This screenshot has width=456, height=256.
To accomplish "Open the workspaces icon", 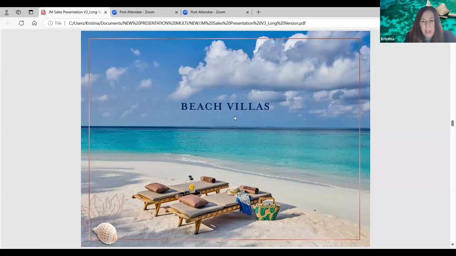I will pyautogui.click(x=19, y=12).
